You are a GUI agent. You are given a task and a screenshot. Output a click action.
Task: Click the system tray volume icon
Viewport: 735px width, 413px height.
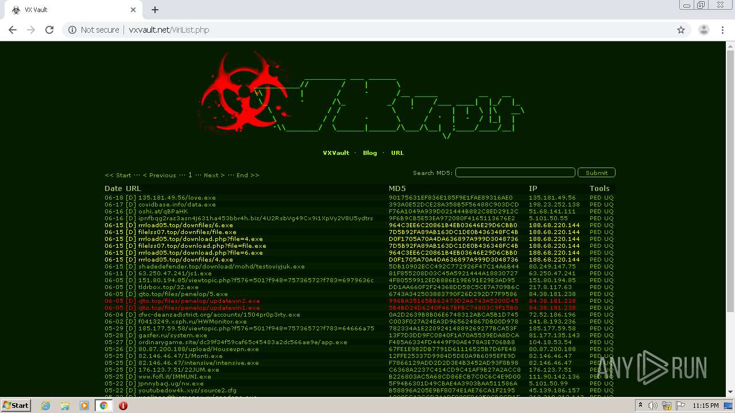coord(652,406)
